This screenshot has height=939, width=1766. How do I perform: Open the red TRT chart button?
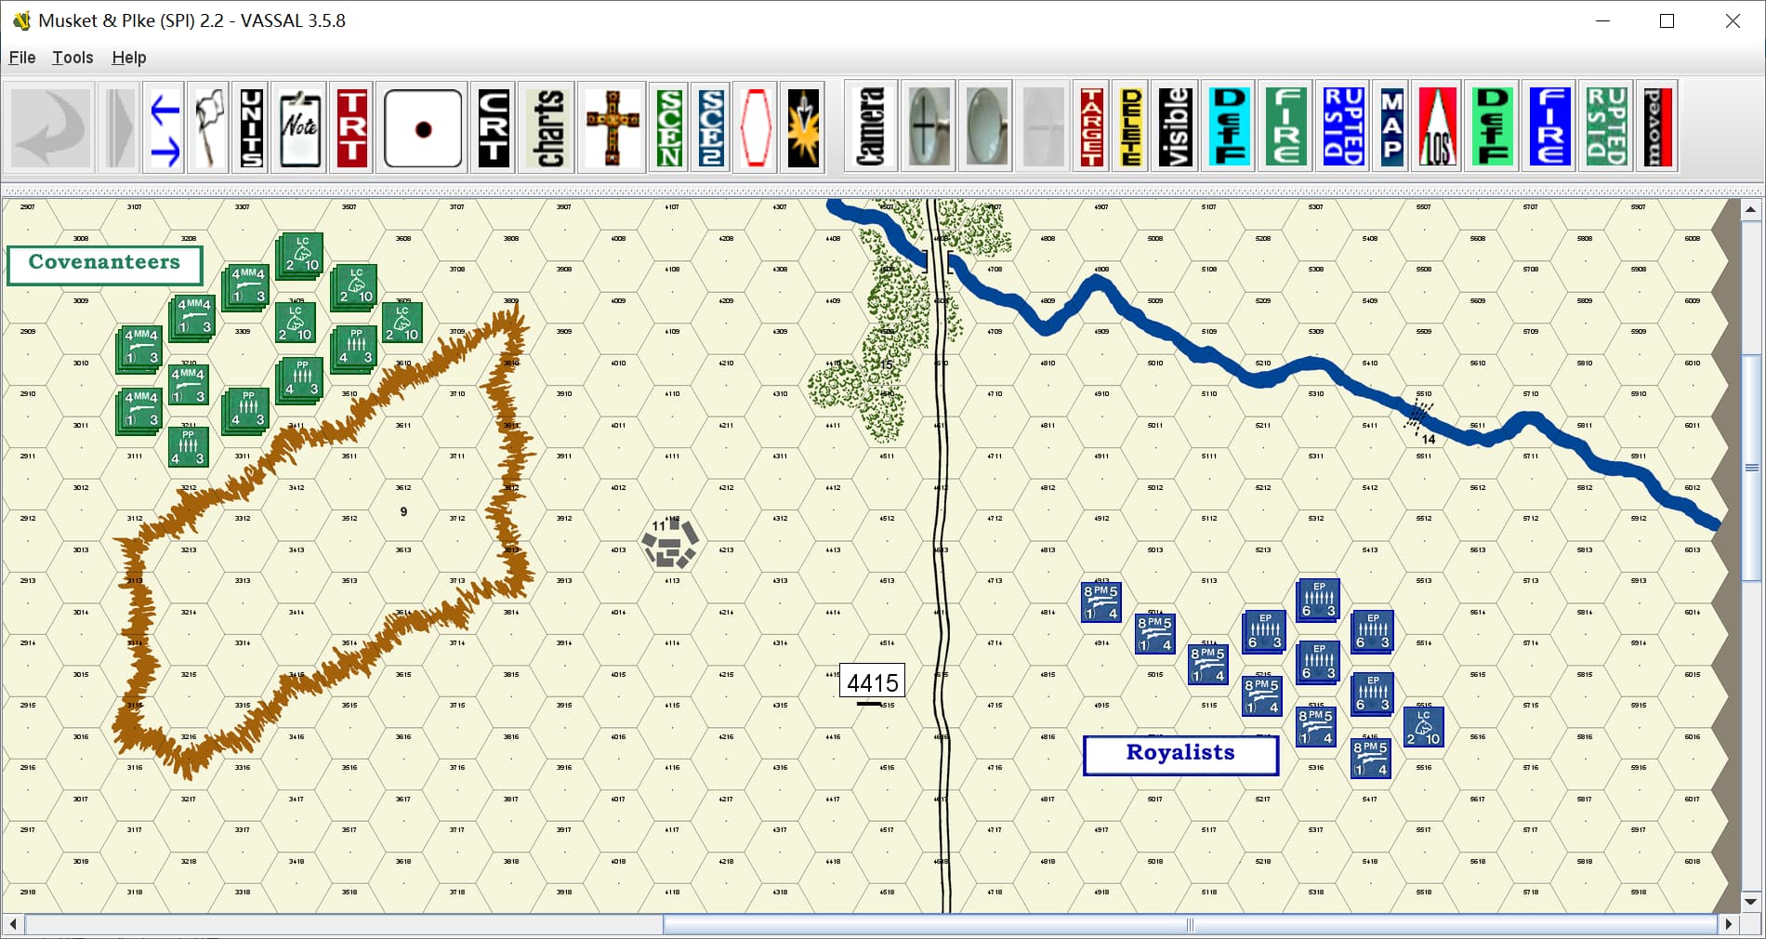[351, 127]
